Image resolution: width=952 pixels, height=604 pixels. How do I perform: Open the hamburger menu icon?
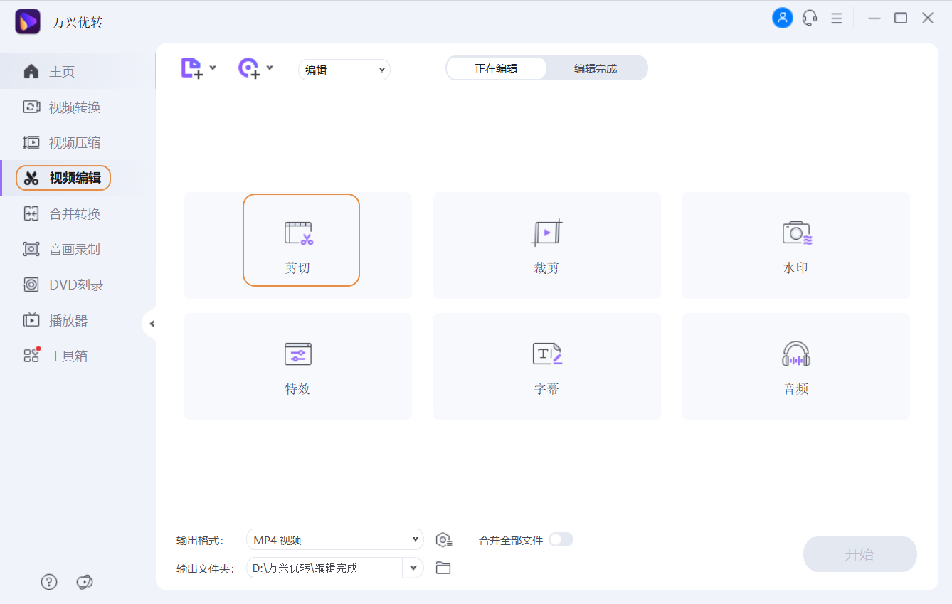pos(837,18)
